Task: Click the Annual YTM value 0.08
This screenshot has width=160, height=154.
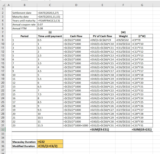Action: (50, 28)
